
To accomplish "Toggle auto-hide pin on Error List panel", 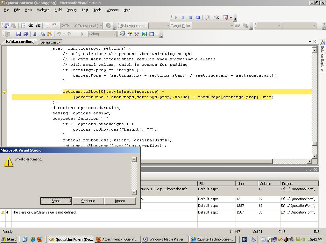I will click(x=311, y=170).
